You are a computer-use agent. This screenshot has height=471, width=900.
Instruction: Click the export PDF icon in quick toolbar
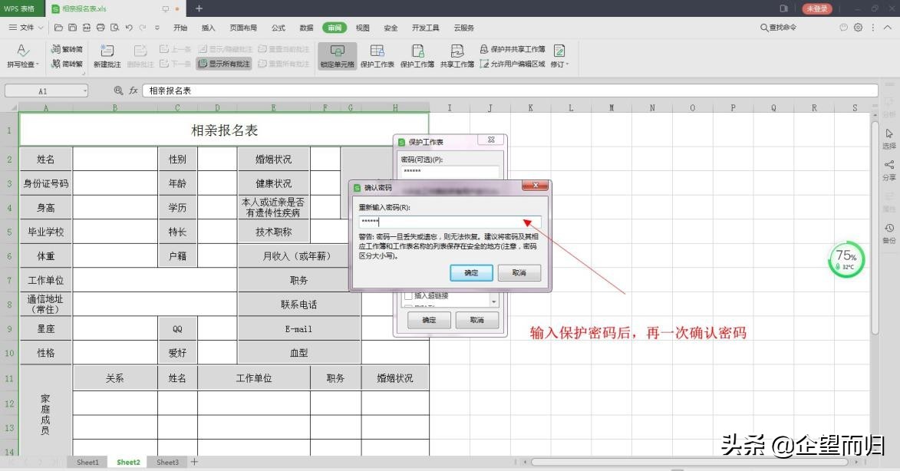87,28
